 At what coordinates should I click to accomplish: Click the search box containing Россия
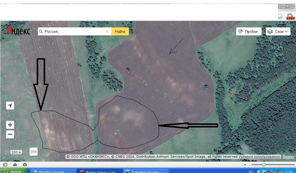click(x=74, y=31)
